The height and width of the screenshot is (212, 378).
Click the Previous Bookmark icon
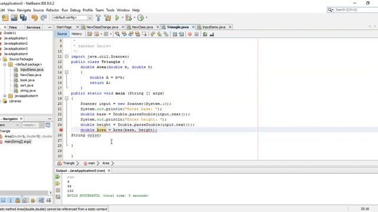point(152,34)
